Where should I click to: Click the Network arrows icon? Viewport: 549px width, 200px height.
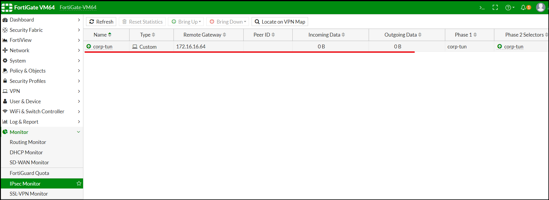5,50
